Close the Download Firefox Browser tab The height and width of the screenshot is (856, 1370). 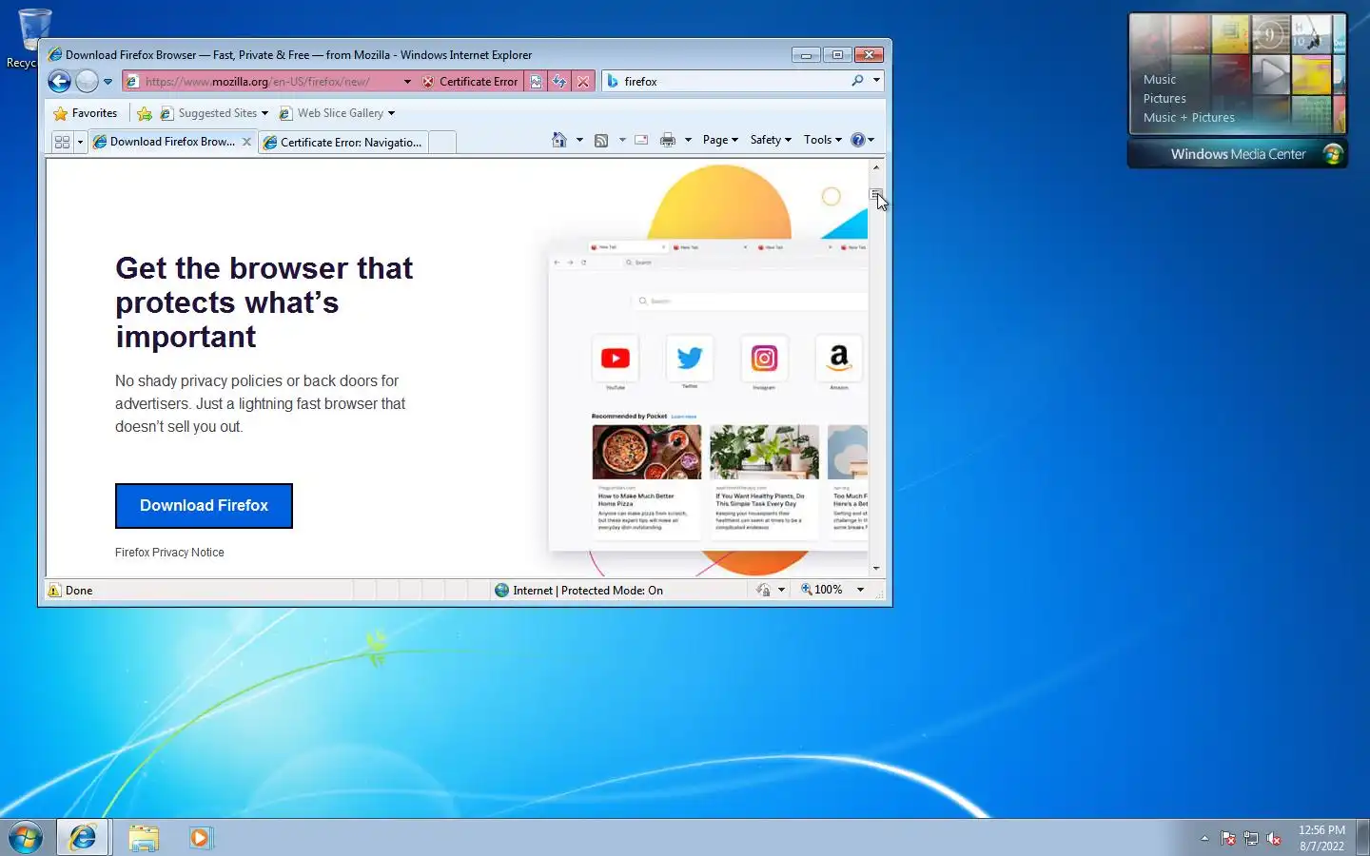[x=246, y=142]
